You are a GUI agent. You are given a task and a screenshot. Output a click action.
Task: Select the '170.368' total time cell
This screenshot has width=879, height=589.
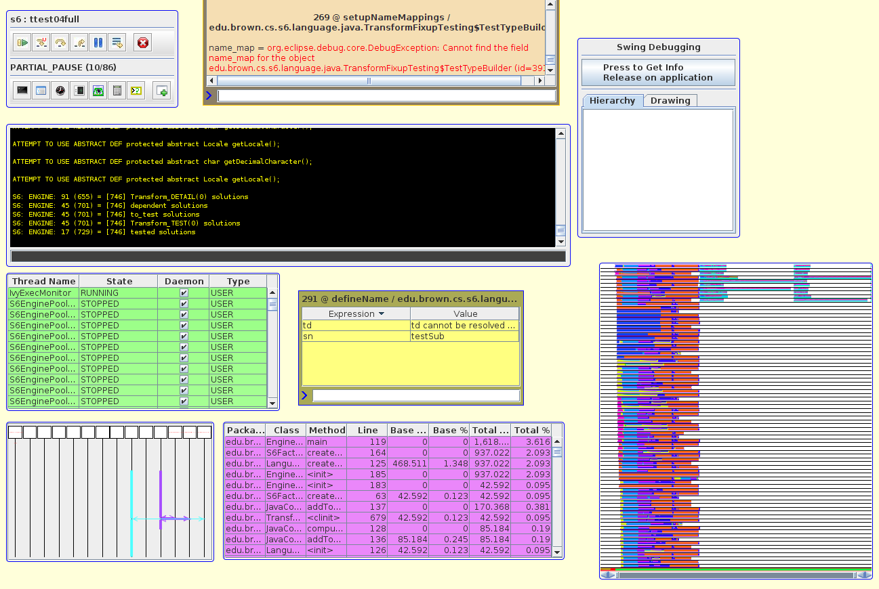click(x=491, y=507)
